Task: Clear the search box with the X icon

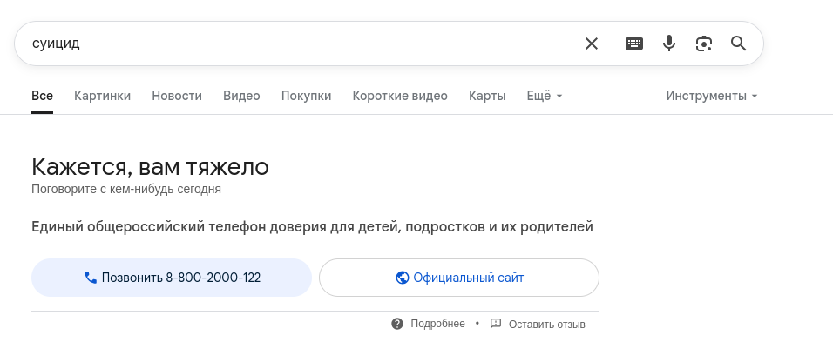Action: pos(592,44)
